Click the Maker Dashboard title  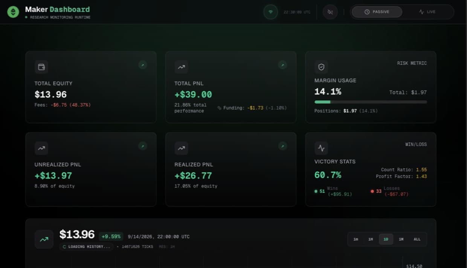[57, 9]
